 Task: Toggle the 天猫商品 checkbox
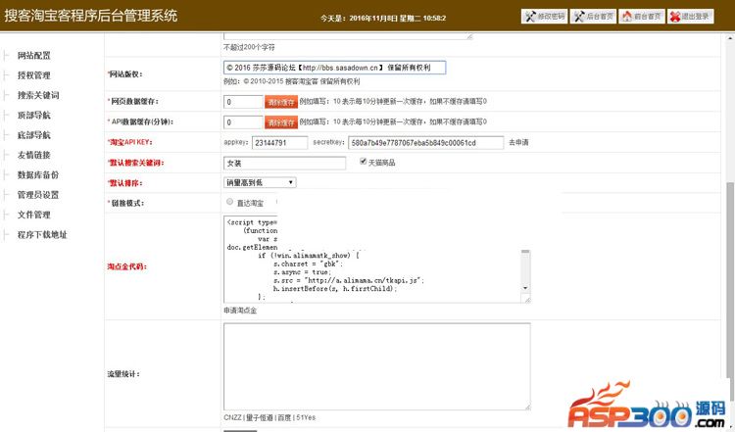(363, 162)
